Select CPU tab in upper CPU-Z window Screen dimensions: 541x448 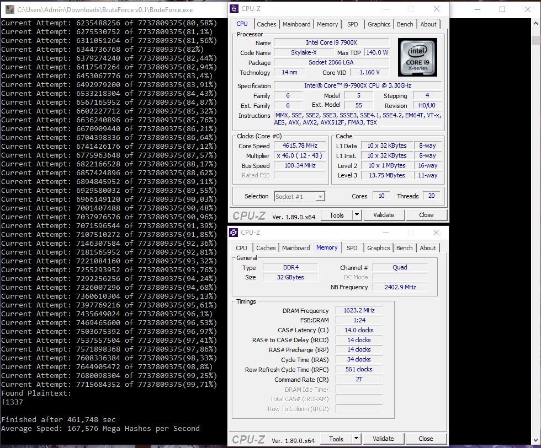(242, 24)
